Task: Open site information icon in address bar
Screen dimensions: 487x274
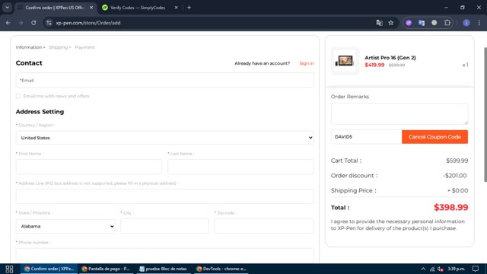Action: click(x=49, y=23)
